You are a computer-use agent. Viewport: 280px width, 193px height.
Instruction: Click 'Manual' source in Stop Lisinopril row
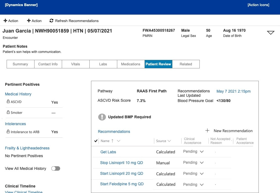(x=163, y=163)
